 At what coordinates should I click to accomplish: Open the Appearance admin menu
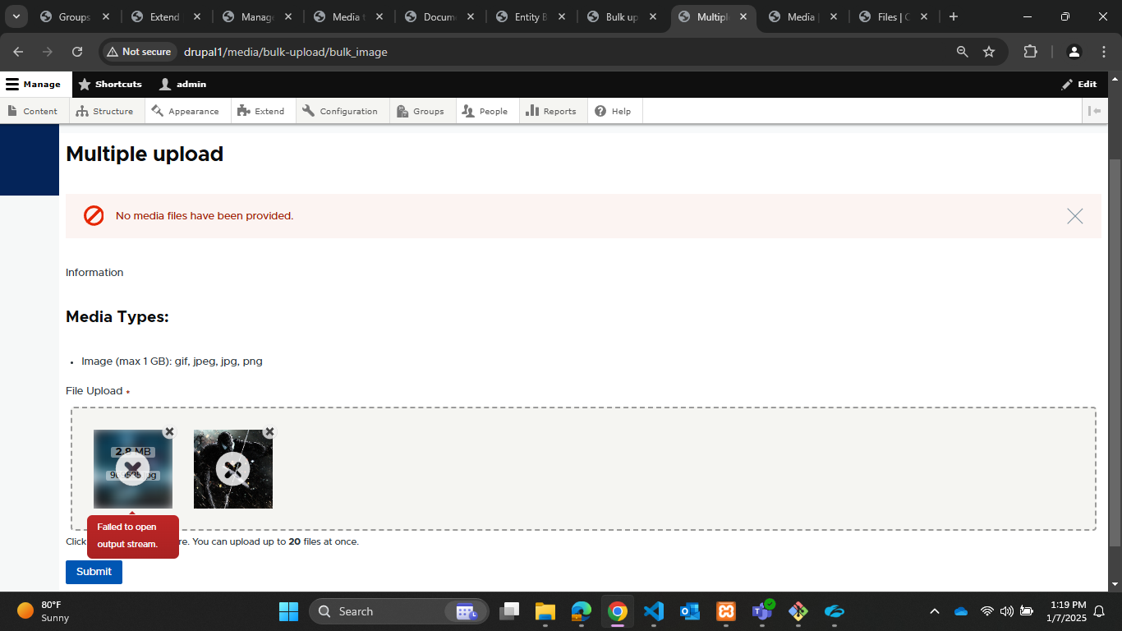click(x=186, y=111)
